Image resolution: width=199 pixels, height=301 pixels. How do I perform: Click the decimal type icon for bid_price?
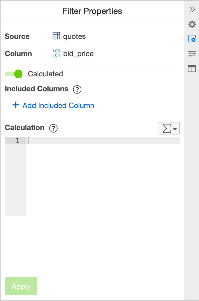(56, 53)
